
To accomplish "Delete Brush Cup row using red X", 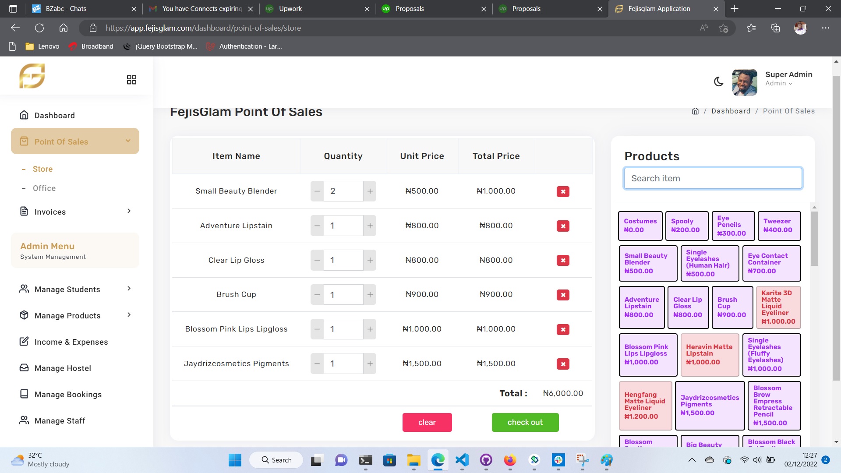I will click(x=563, y=295).
